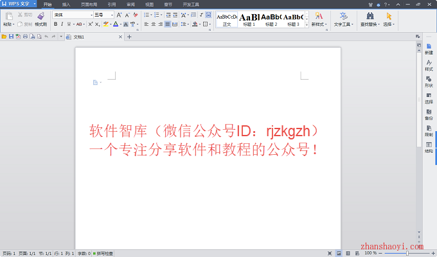The image size is (437, 257).
Task: Center align text
Action: pyautogui.click(x=154, y=24)
